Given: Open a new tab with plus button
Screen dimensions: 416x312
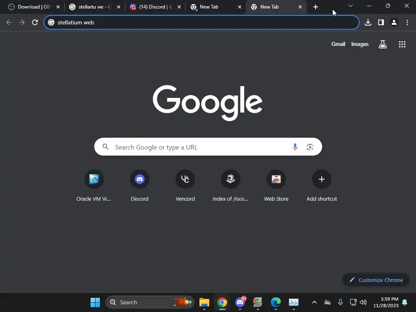Looking at the screenshot, I should [x=315, y=7].
